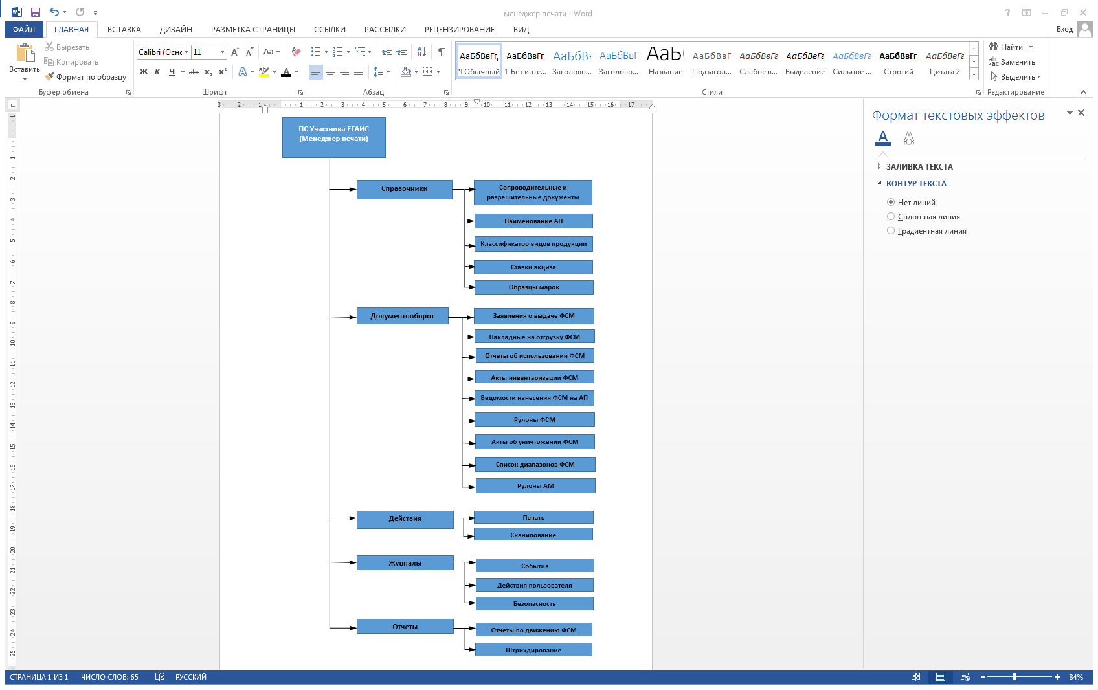Click the Format Painter (Формат по образцу) brush

pyautogui.click(x=49, y=76)
